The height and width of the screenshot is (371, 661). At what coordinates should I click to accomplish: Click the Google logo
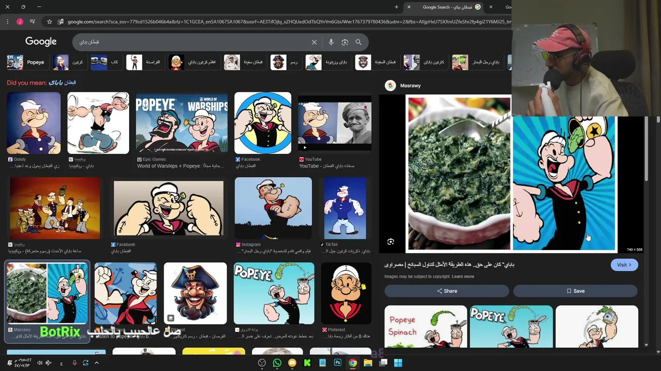41,42
